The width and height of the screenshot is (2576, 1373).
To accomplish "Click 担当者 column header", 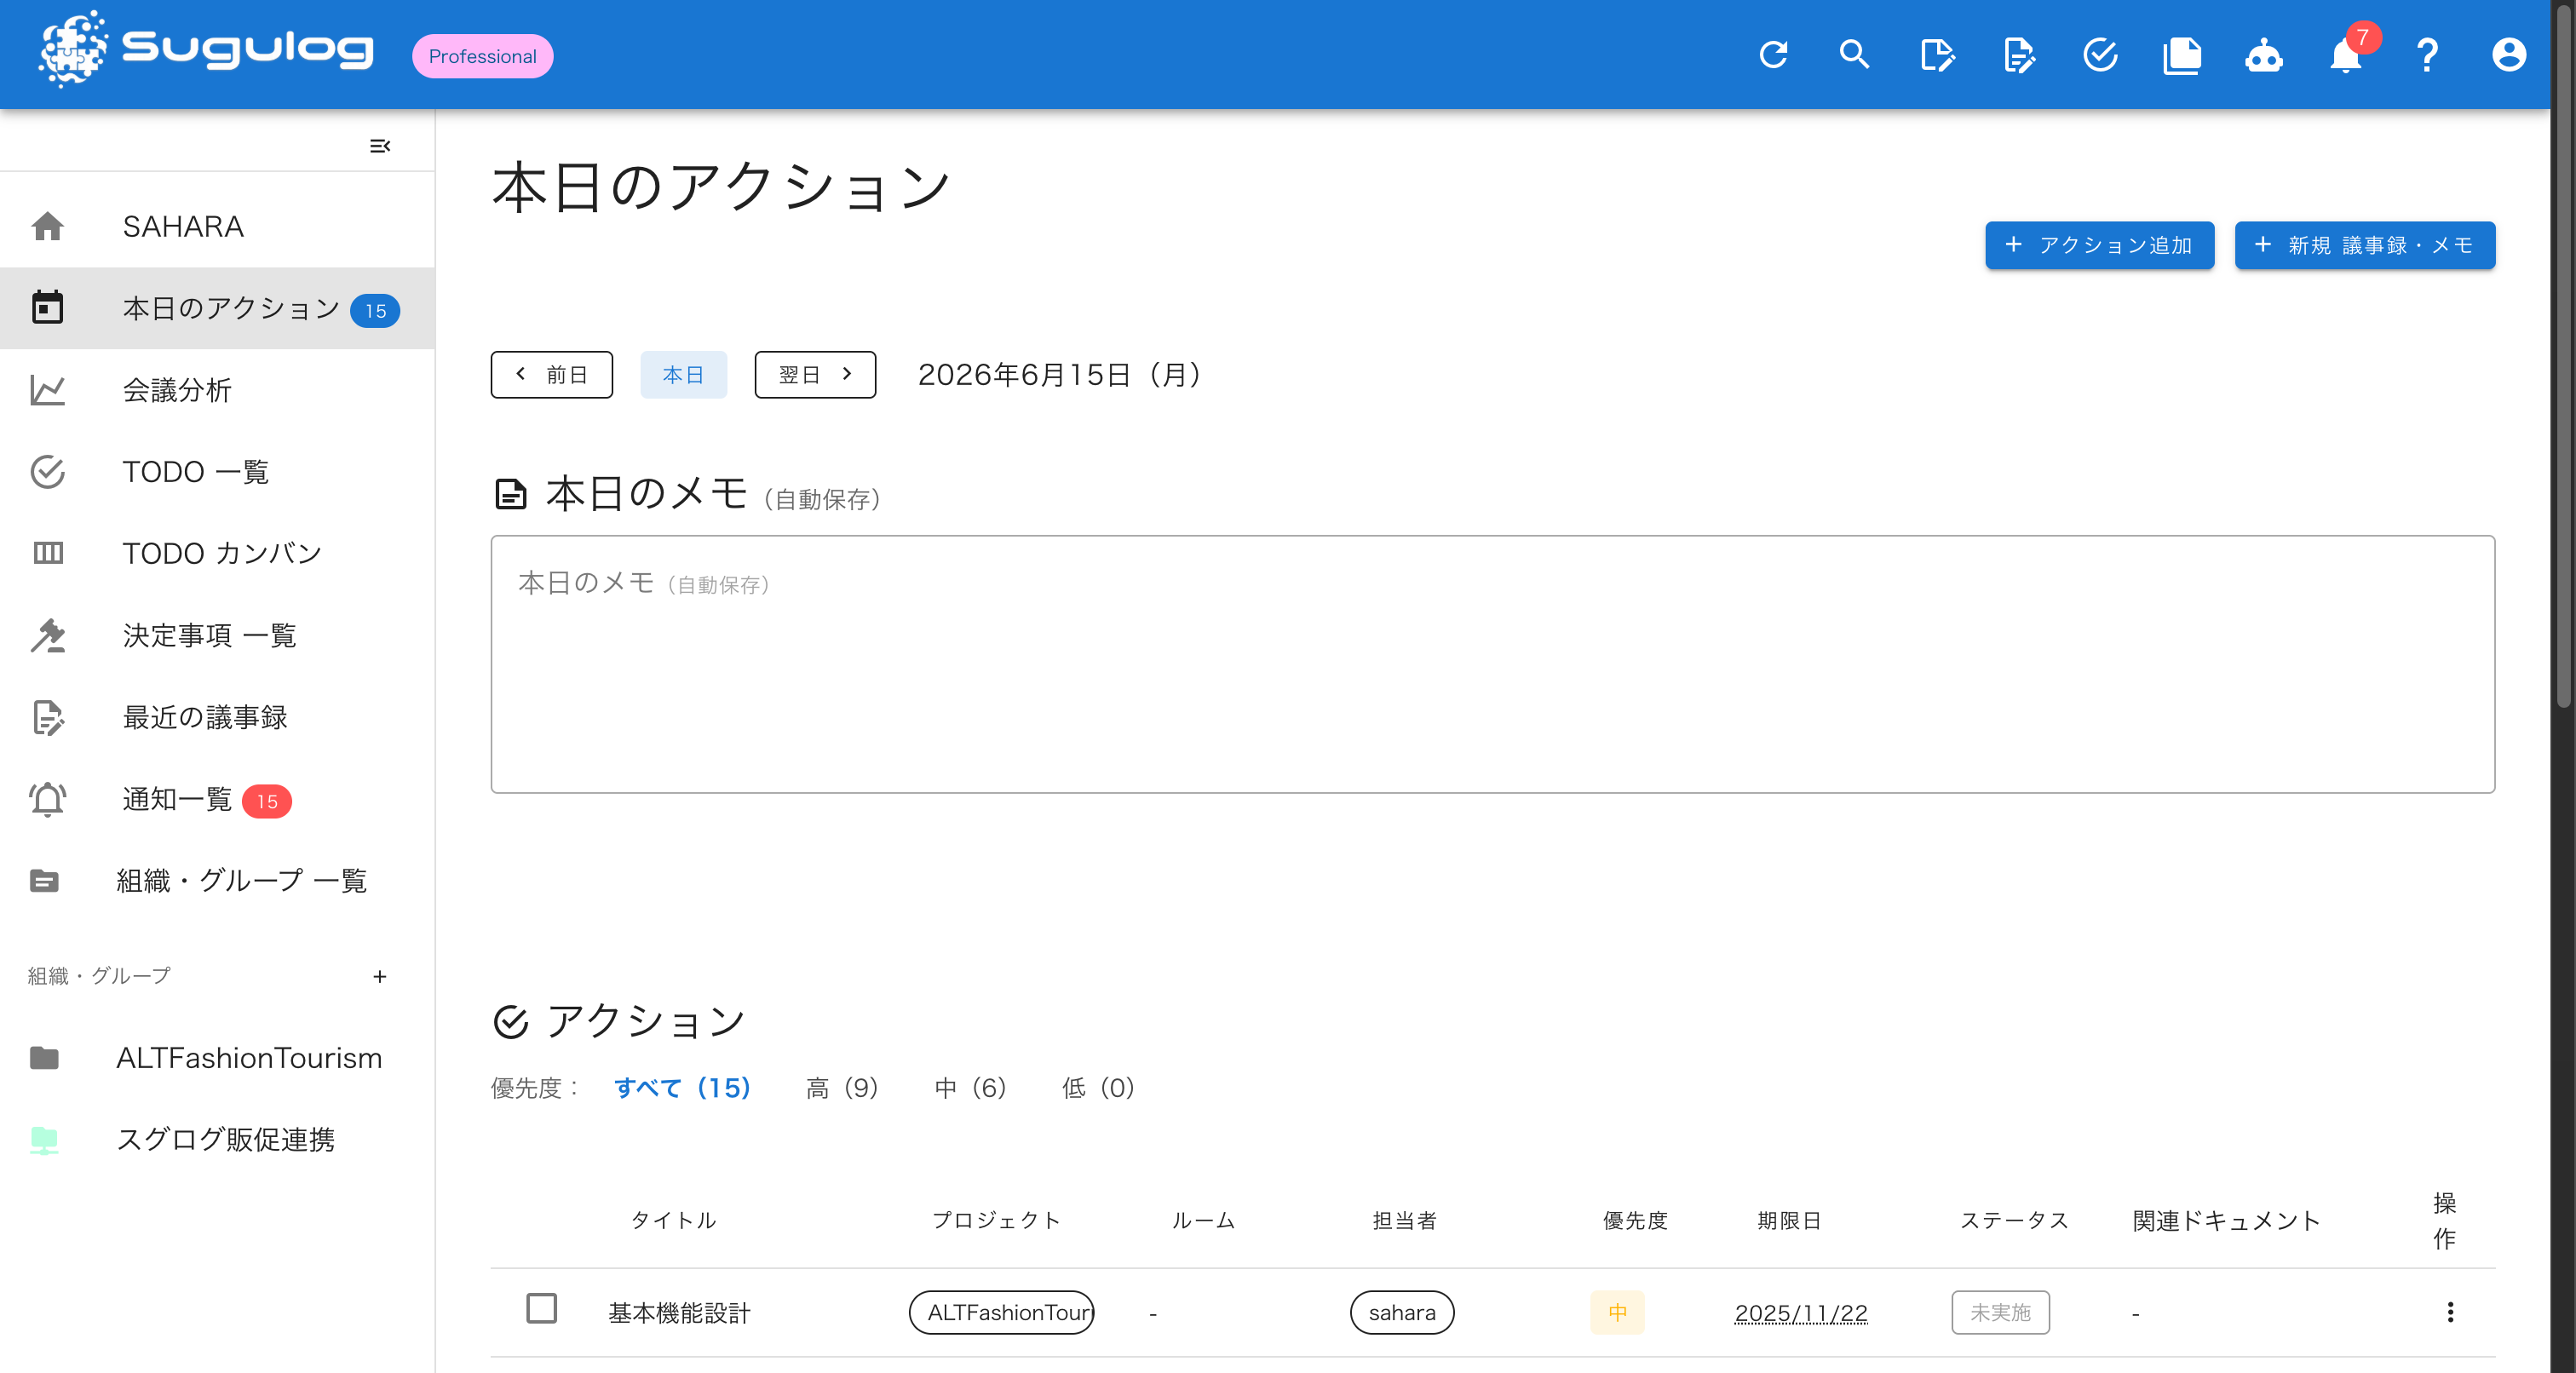I will tap(1404, 1221).
